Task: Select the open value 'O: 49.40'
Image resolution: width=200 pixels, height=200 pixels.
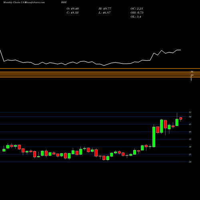Action: 73,9
